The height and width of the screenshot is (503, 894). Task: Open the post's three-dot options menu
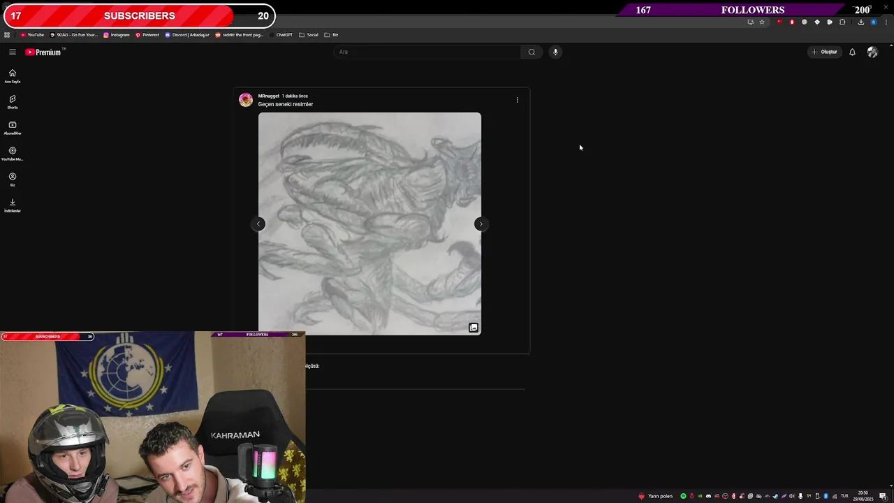tap(517, 100)
